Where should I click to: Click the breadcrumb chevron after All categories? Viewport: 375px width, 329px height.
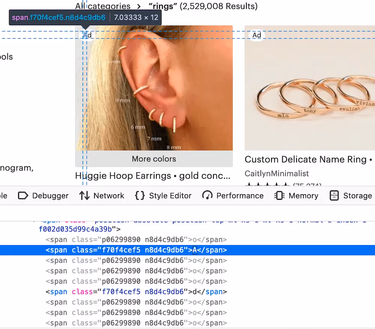(138, 6)
